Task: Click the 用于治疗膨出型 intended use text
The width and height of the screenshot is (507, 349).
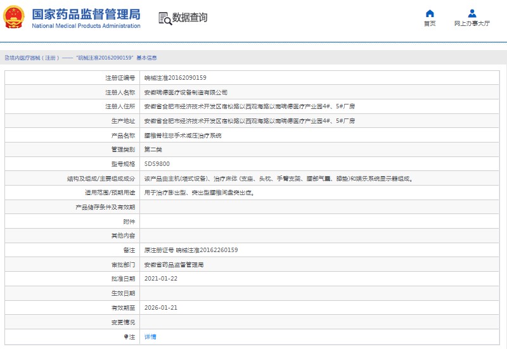Action: coord(199,193)
